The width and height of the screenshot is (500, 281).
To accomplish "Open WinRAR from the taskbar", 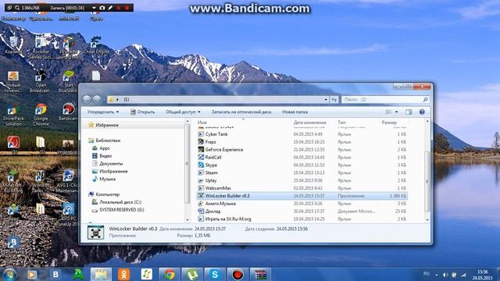I will click(x=260, y=274).
